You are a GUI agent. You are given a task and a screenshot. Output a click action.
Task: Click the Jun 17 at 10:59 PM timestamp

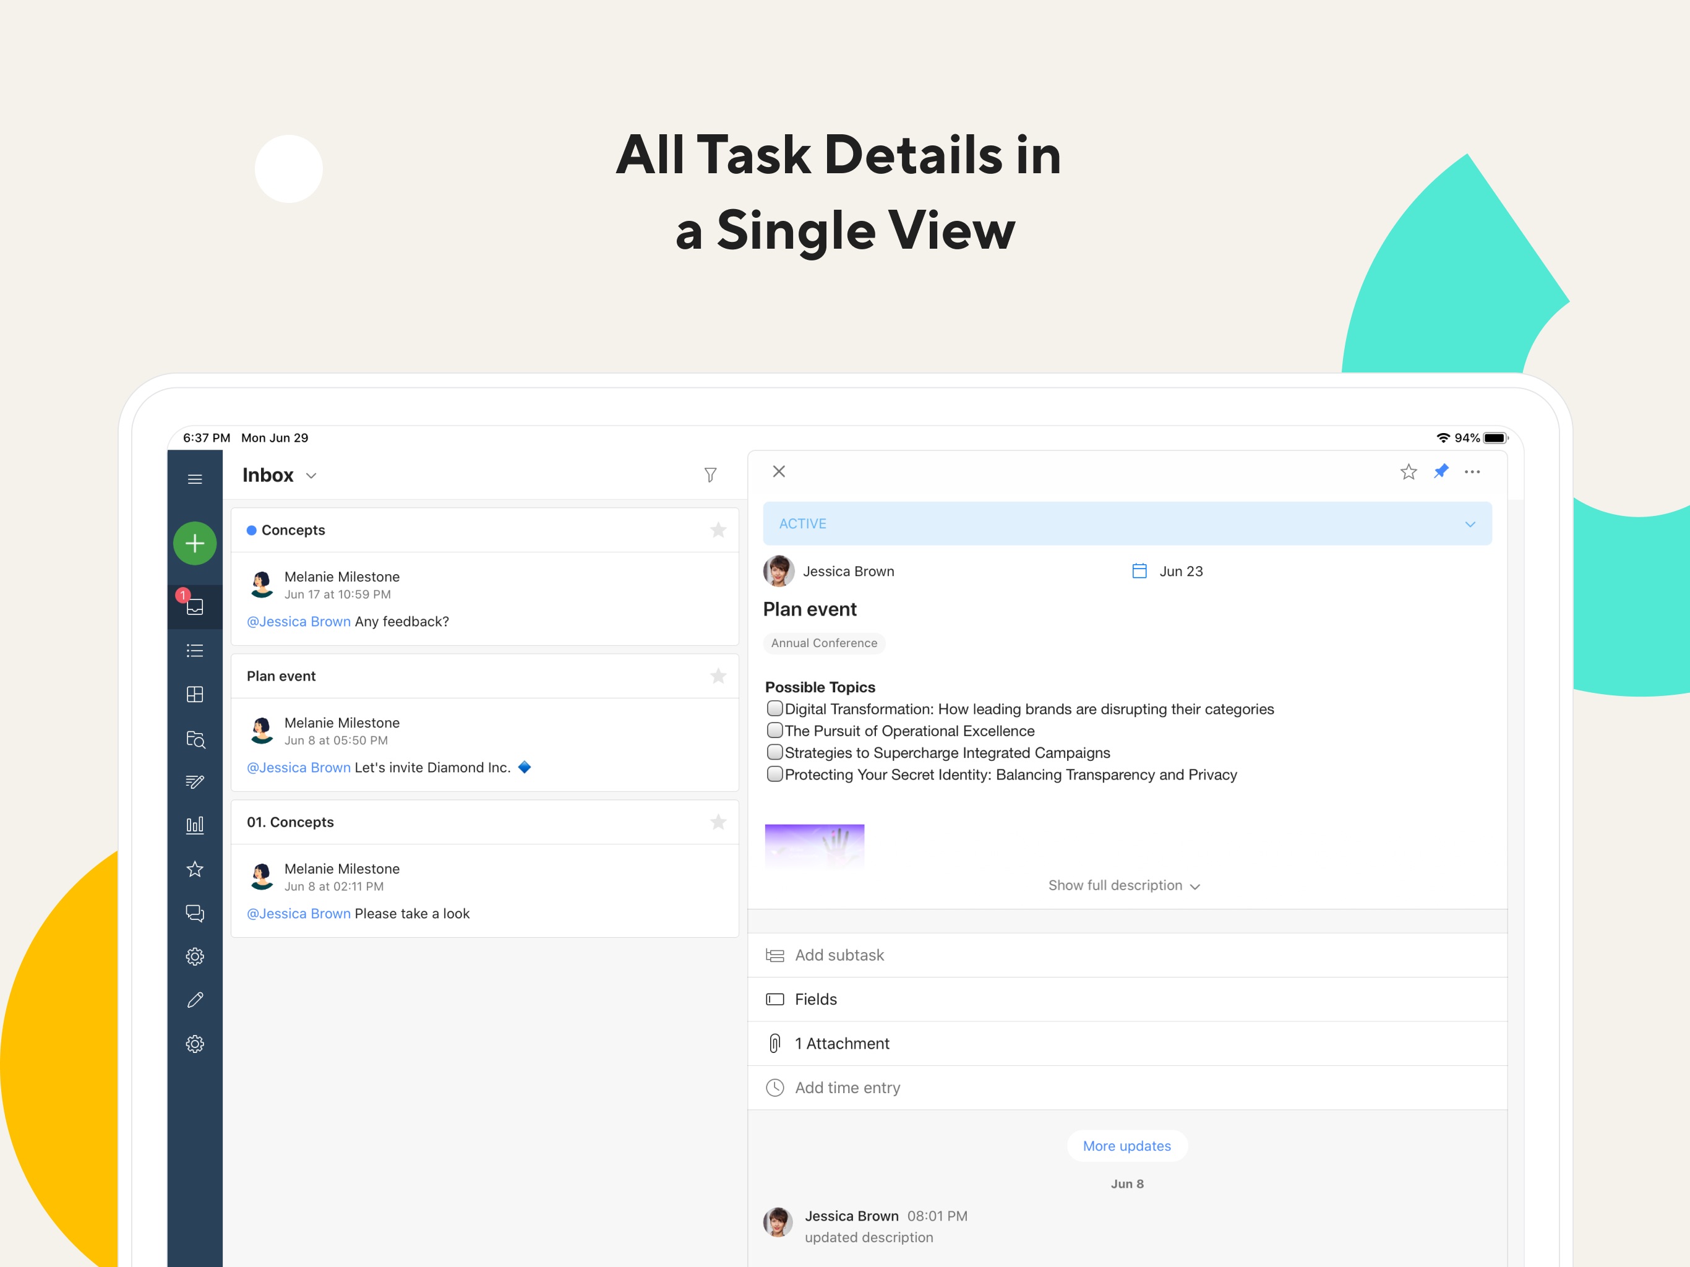338,595
